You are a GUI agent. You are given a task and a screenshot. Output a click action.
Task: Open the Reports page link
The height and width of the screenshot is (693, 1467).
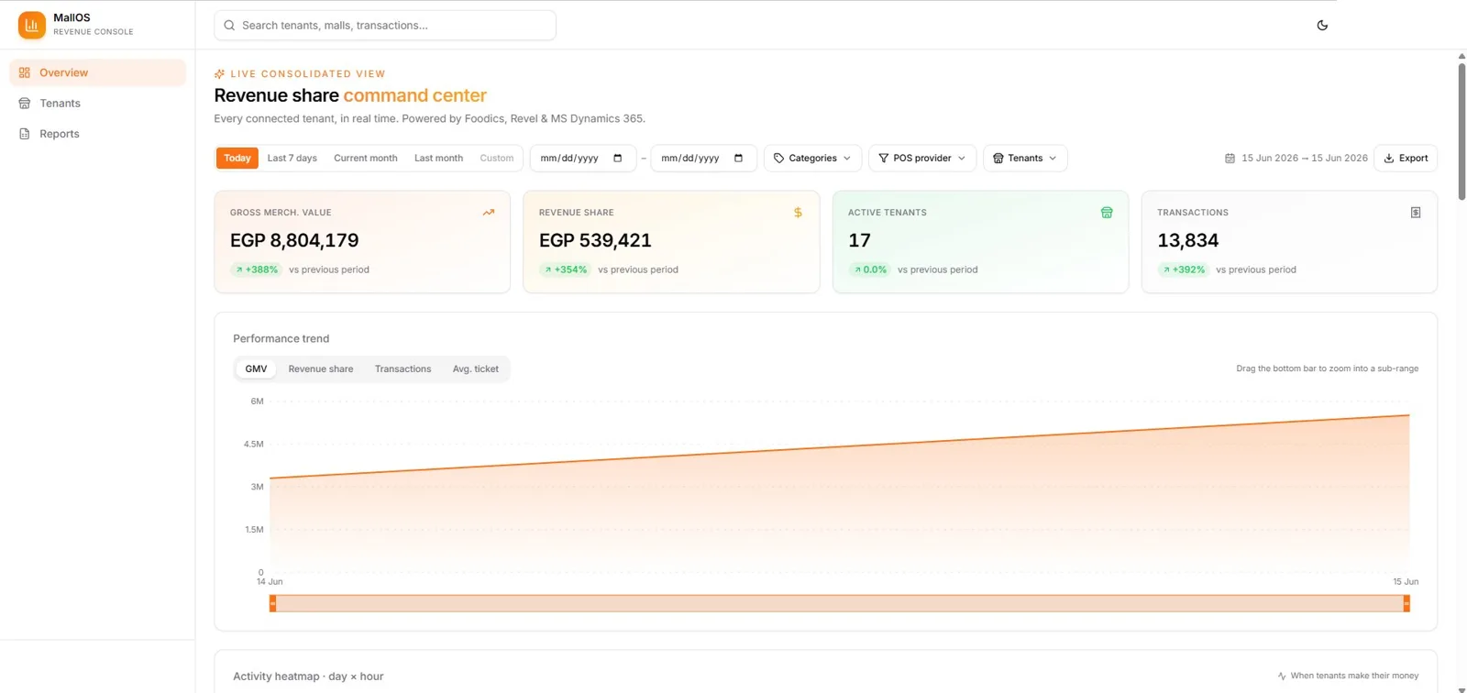tap(97, 134)
